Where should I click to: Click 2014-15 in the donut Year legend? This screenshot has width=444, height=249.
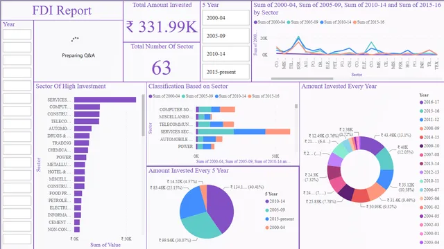429,137
